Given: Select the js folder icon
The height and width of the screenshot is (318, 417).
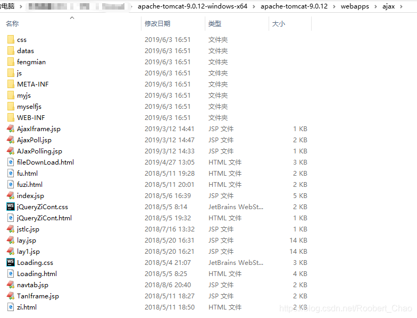Looking at the screenshot, I should [x=11, y=73].
